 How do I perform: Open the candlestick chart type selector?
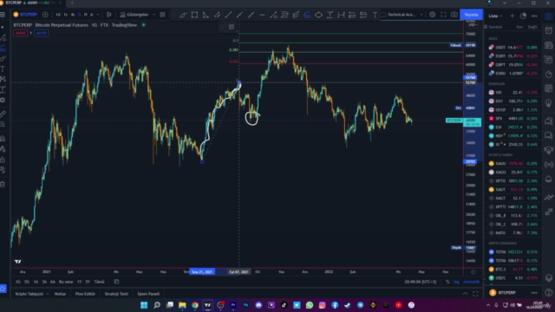[x=109, y=15]
